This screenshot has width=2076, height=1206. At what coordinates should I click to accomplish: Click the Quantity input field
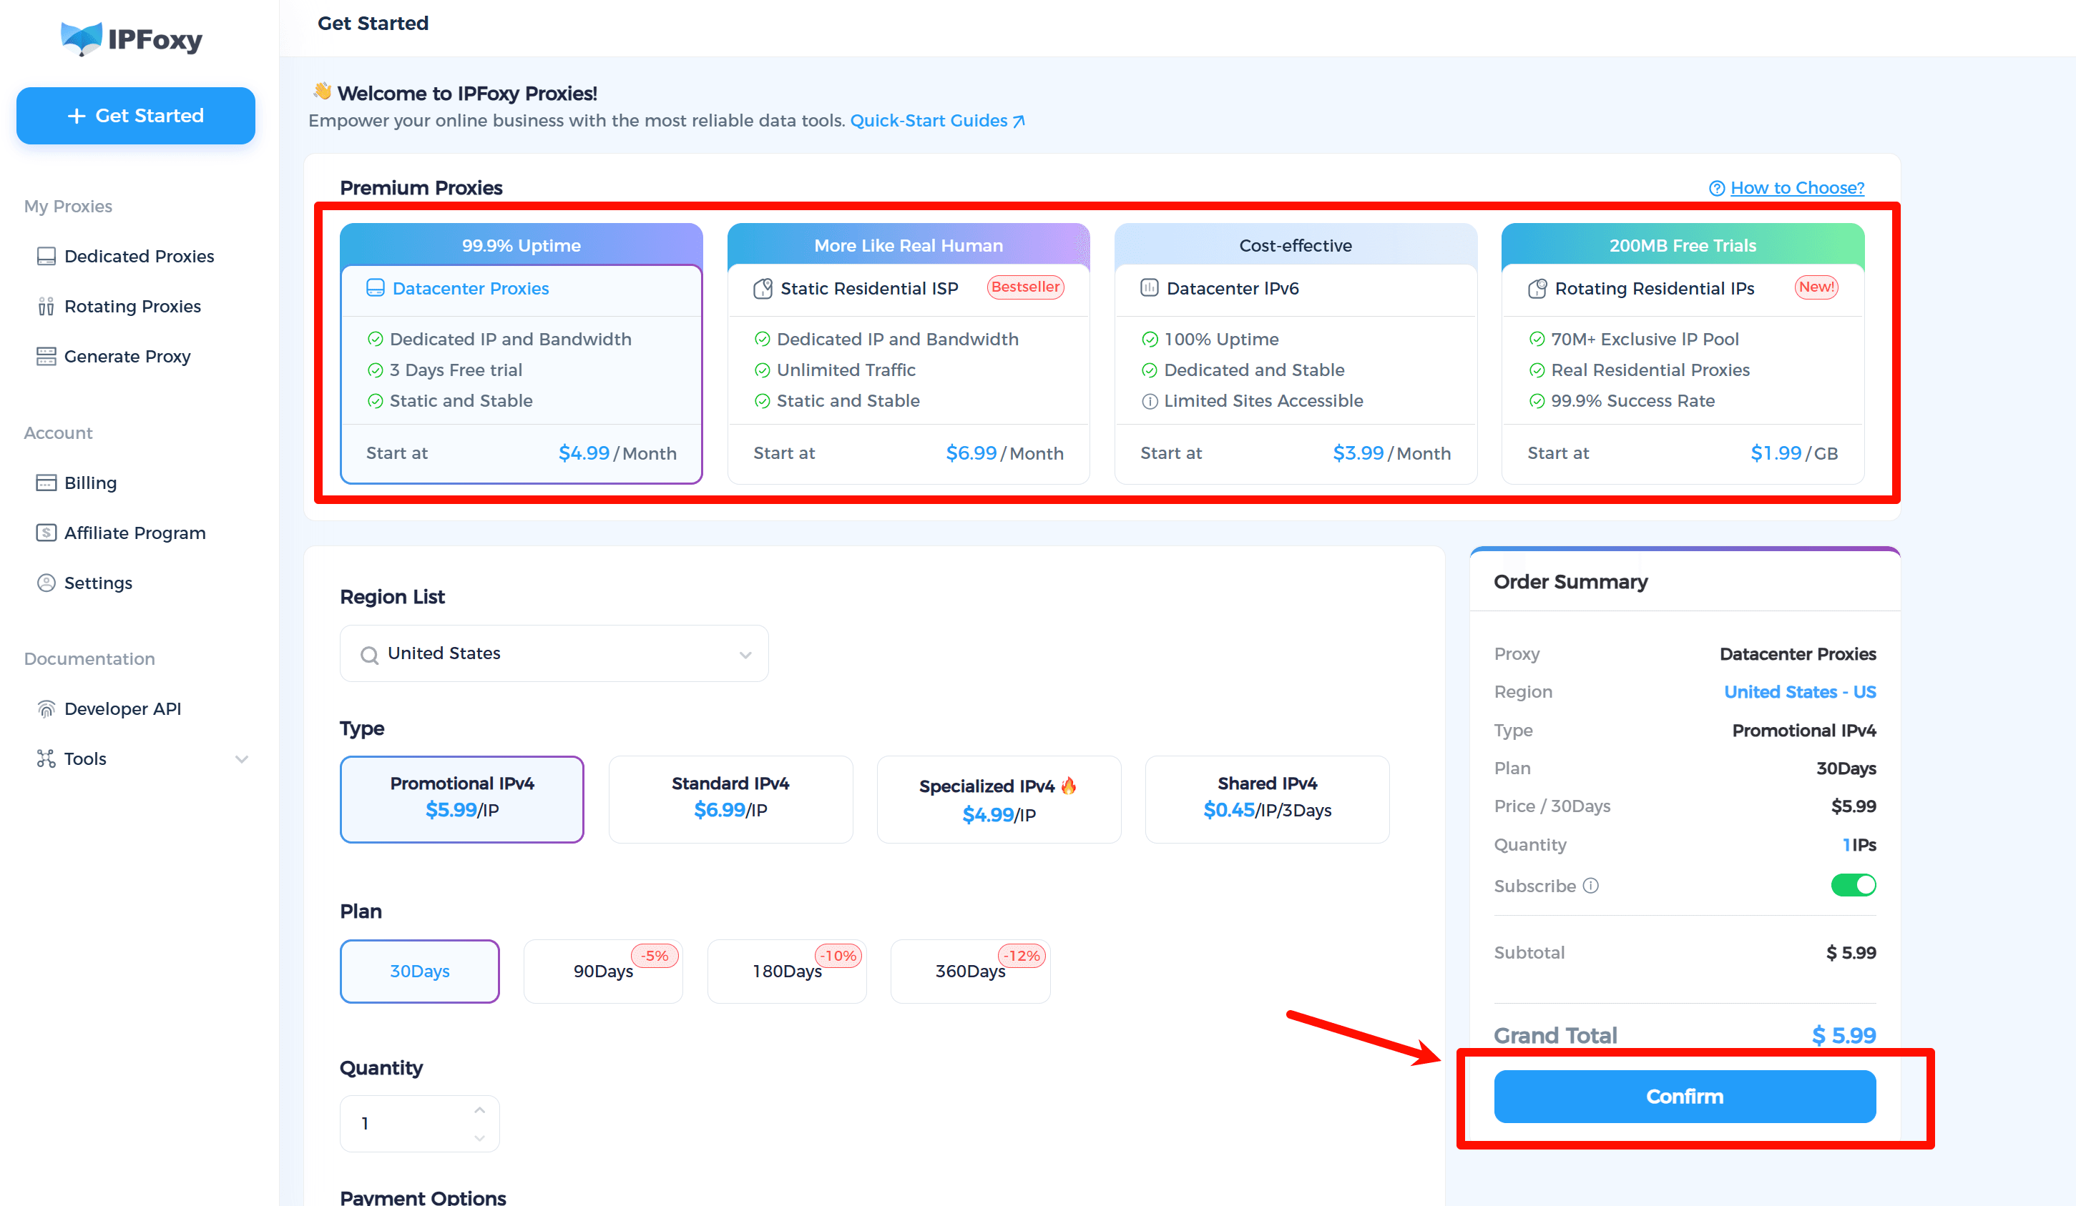tap(419, 1124)
